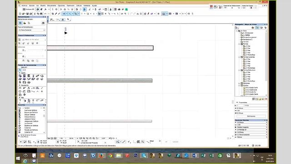This screenshot has width=291, height=164.
Task: Click the Windows Start button
Action: pyautogui.click(x=18, y=158)
